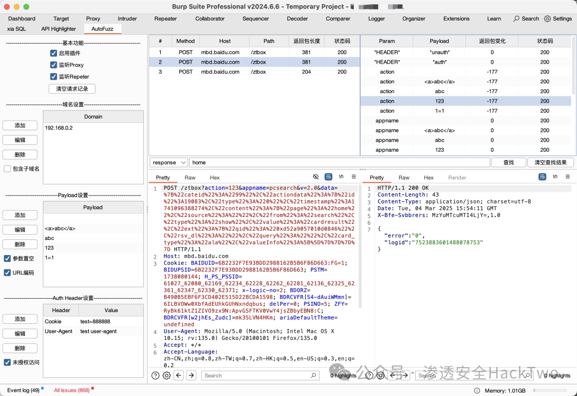Click 编辑 button next to Payload list
The height and width of the screenshot is (396, 577).
pyautogui.click(x=20, y=230)
